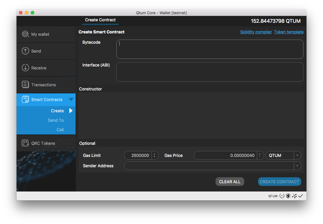The image size is (323, 224).
Task: Decrease Gas Price with stepper down arrow
Action: [260, 157]
